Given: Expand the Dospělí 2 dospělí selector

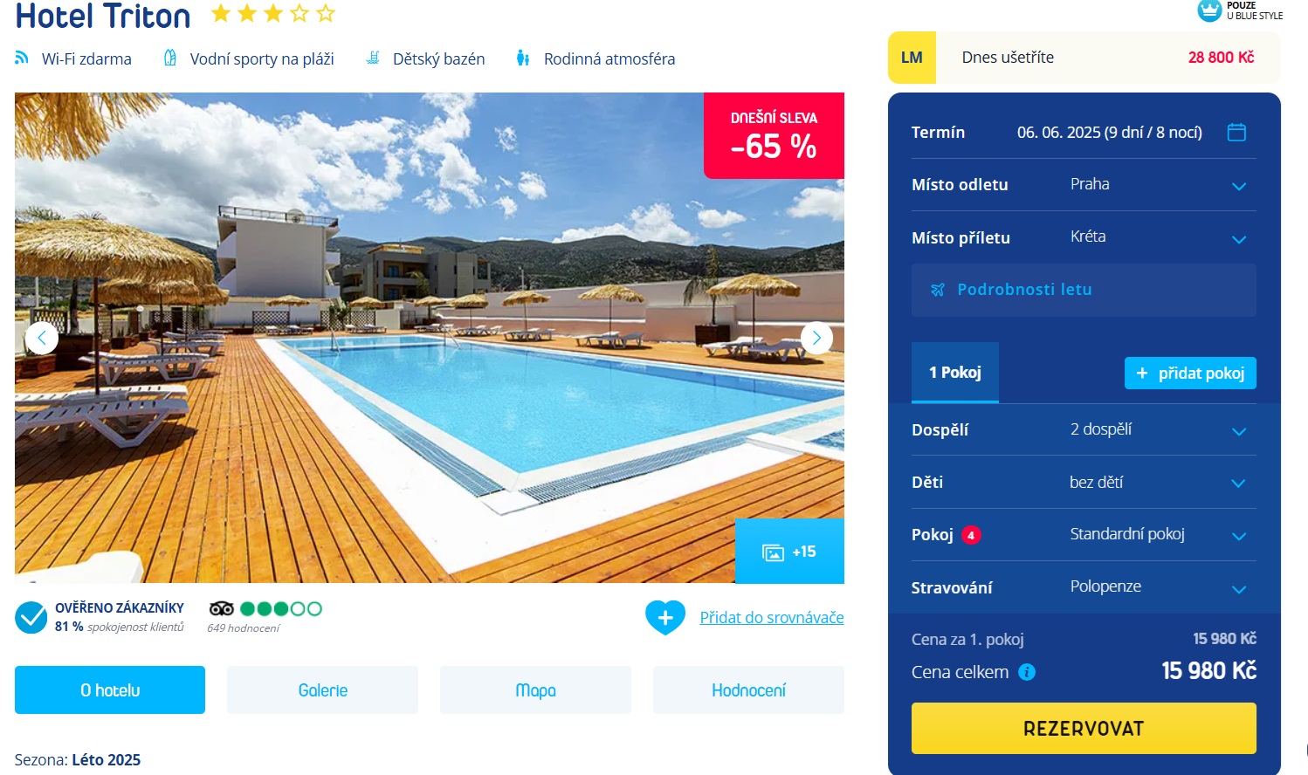Looking at the screenshot, I should coord(1084,429).
